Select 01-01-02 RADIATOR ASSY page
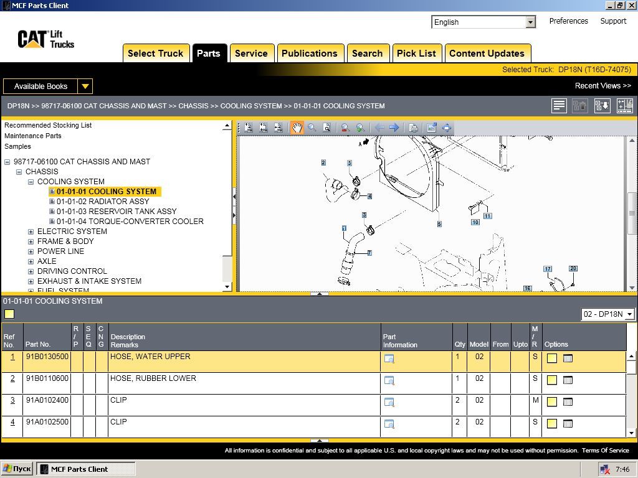Image resolution: width=638 pixels, height=478 pixels. pos(103,202)
